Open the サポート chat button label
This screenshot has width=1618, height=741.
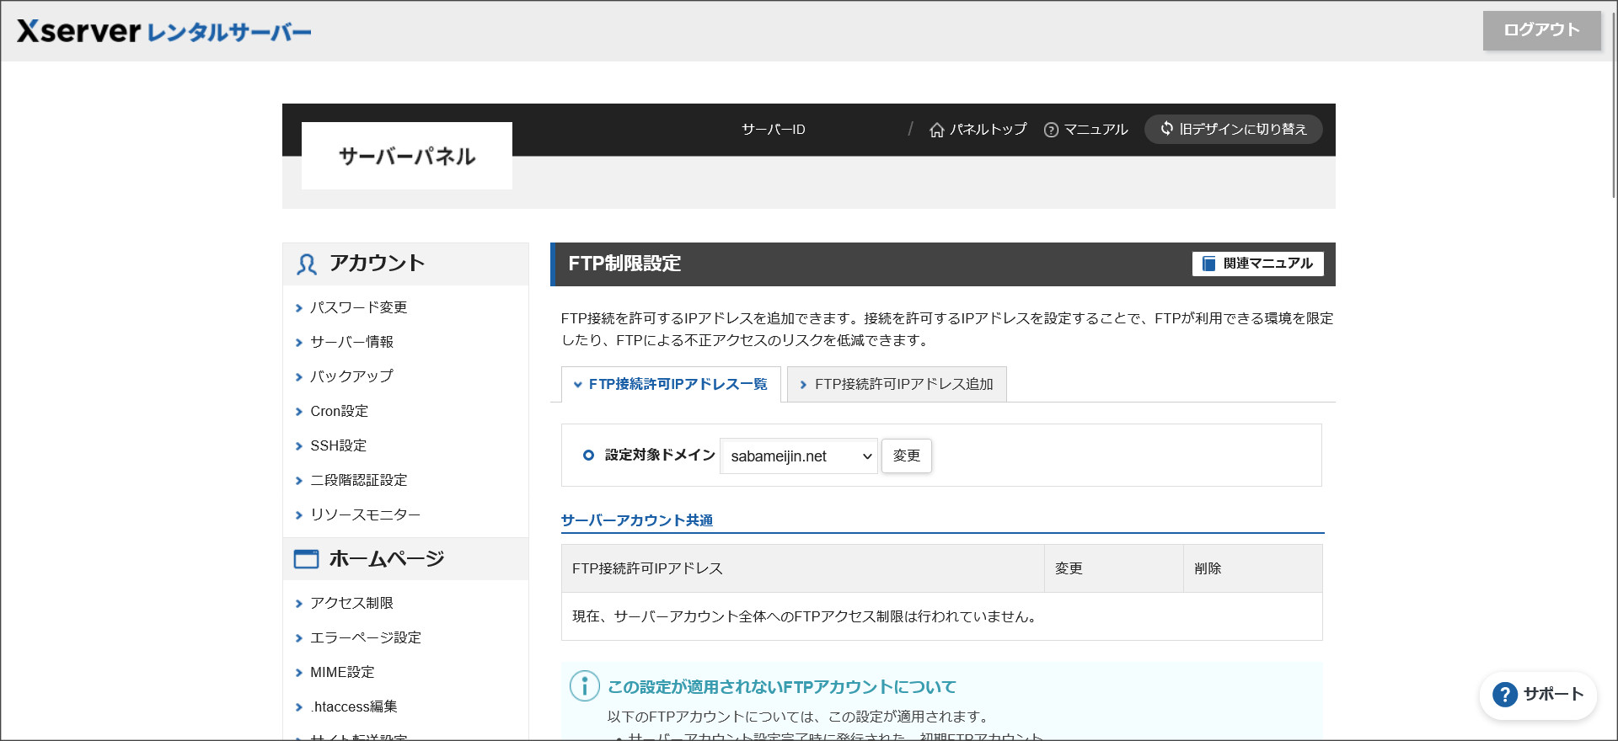pos(1554,695)
